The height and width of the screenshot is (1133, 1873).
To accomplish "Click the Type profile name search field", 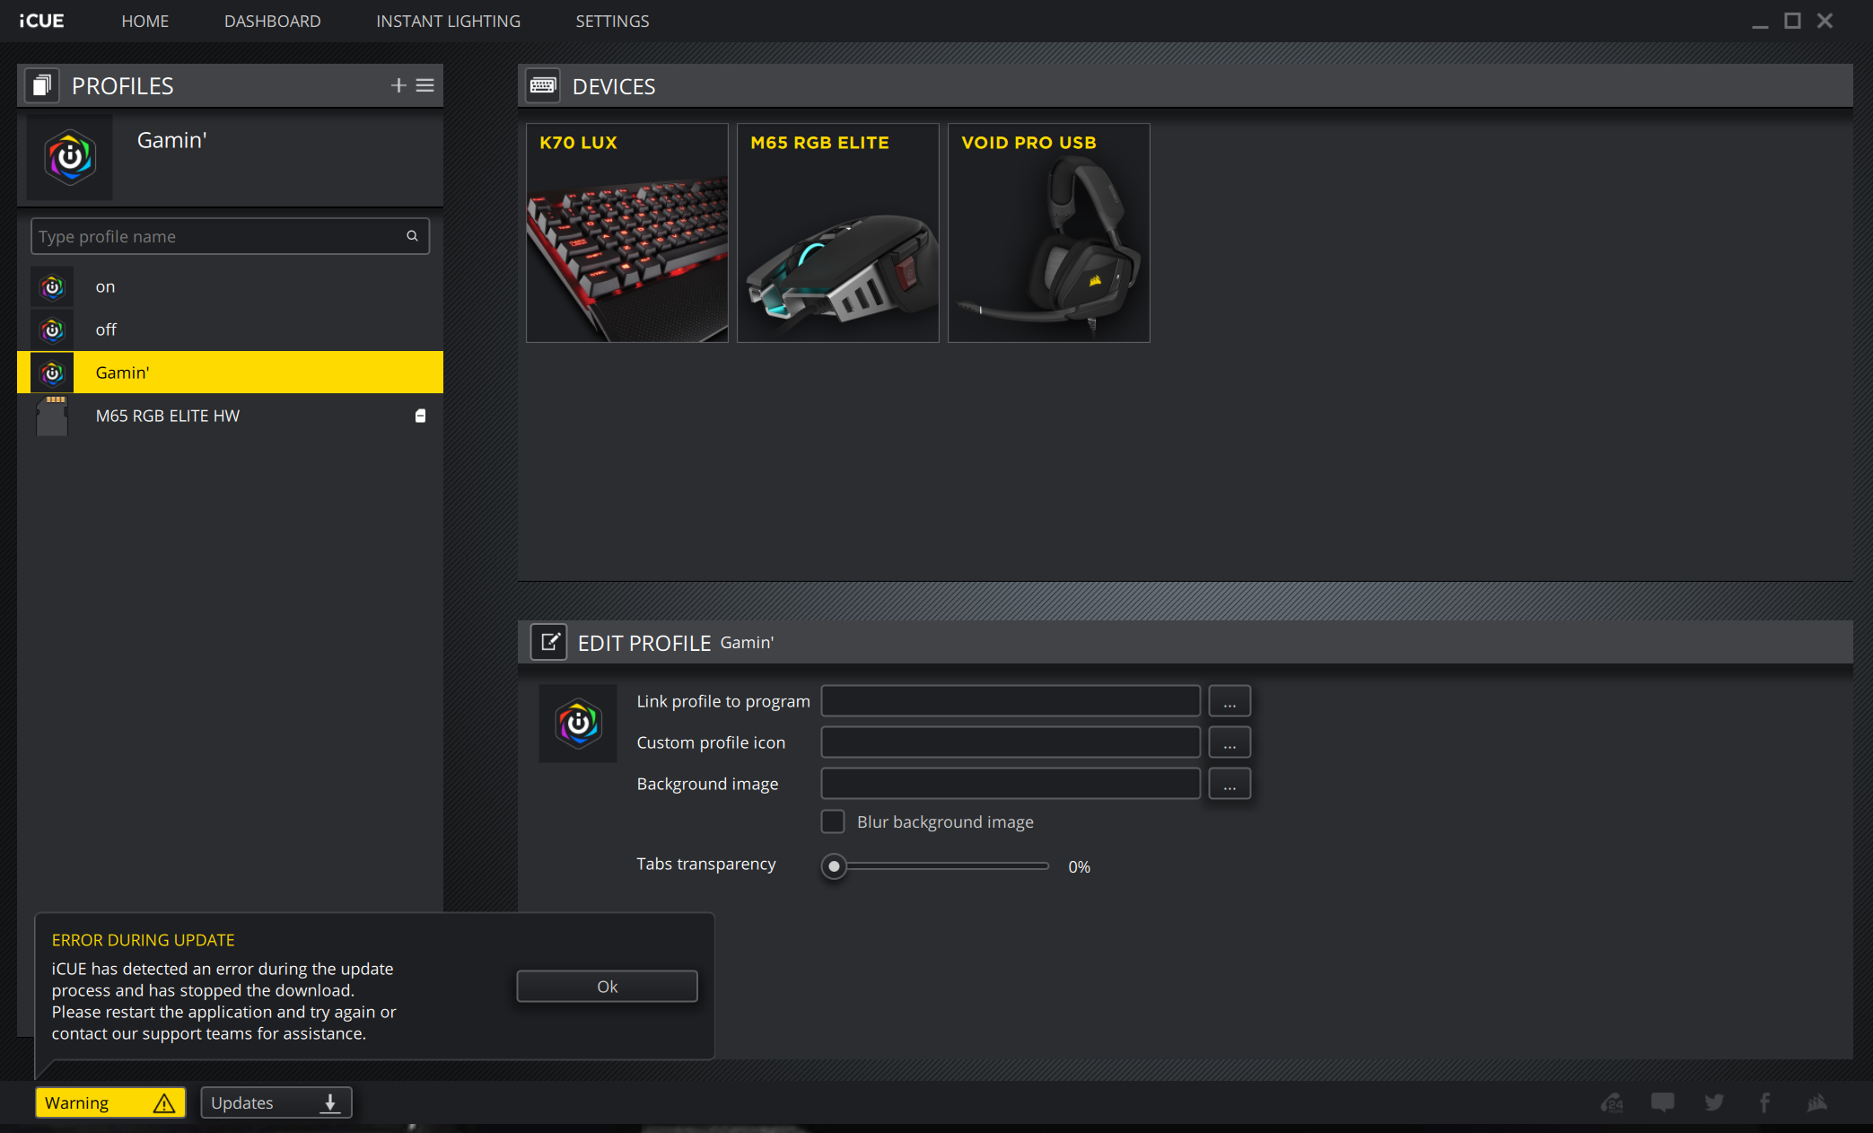I will click(230, 236).
